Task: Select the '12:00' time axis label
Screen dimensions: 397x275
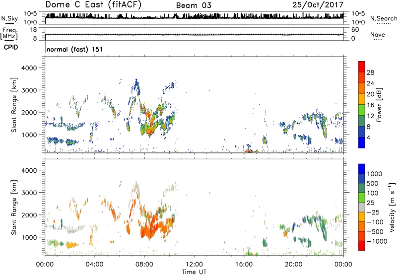Action: tap(194, 265)
